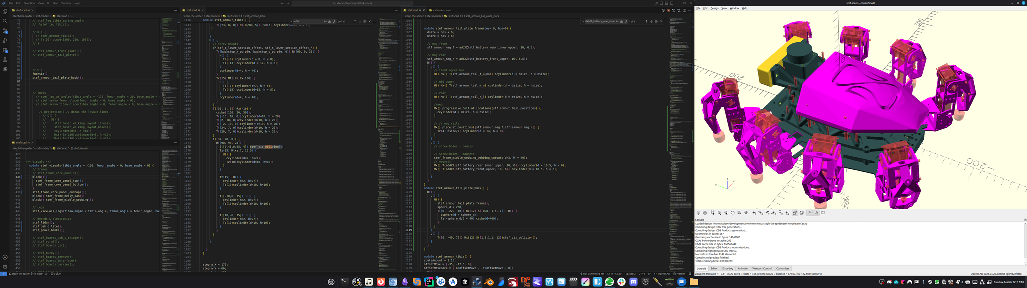Open the Run and Debug view
The width and height of the screenshot is (1027, 288).
(x=5, y=40)
